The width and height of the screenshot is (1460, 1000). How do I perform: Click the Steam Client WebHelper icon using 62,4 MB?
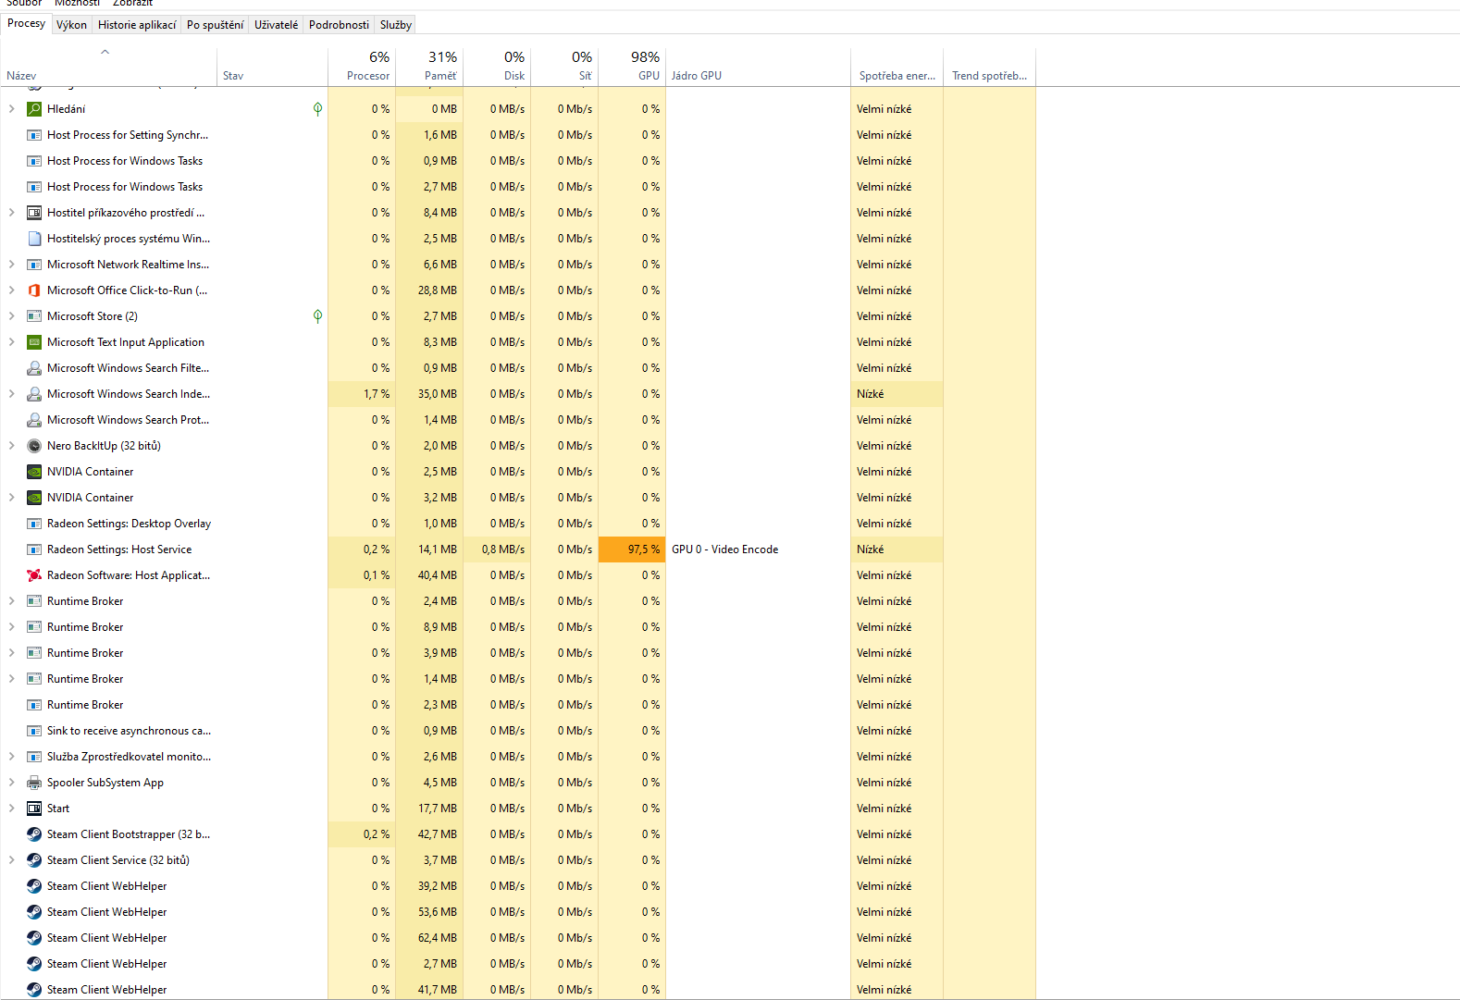click(x=34, y=938)
